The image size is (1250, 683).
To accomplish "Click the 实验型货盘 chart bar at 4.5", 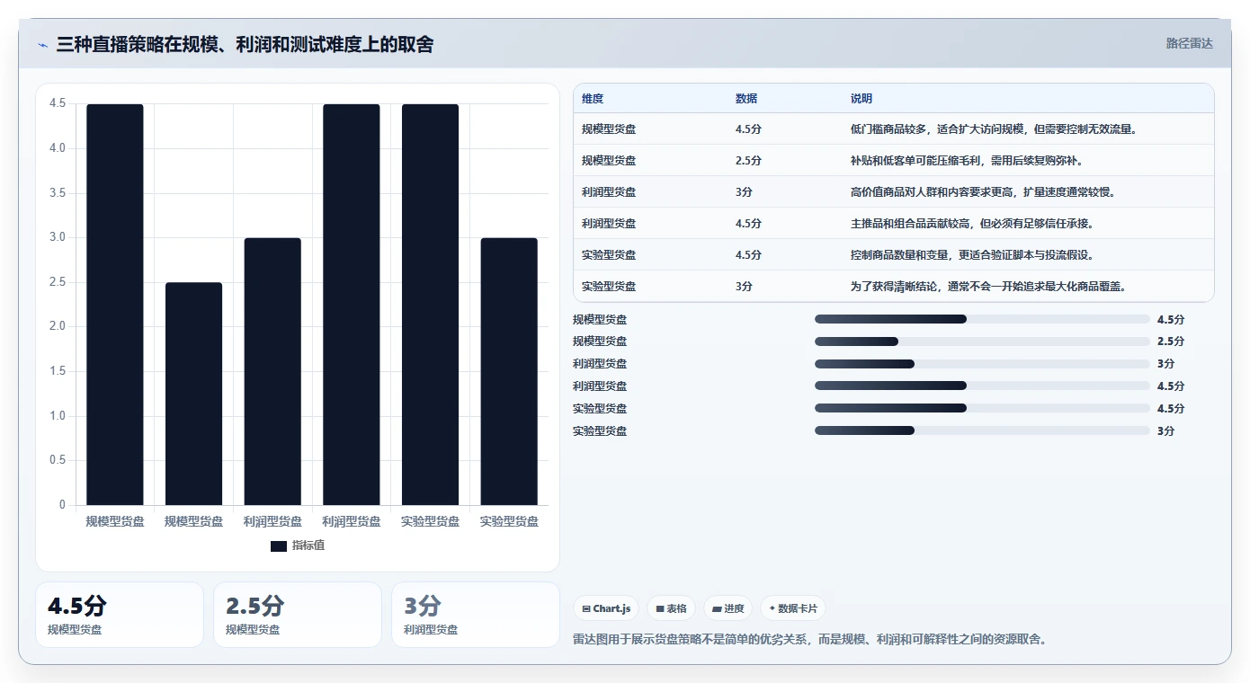I will (430, 305).
